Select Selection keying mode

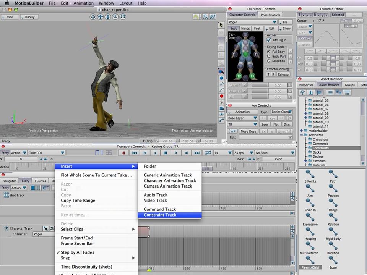tap(268, 61)
